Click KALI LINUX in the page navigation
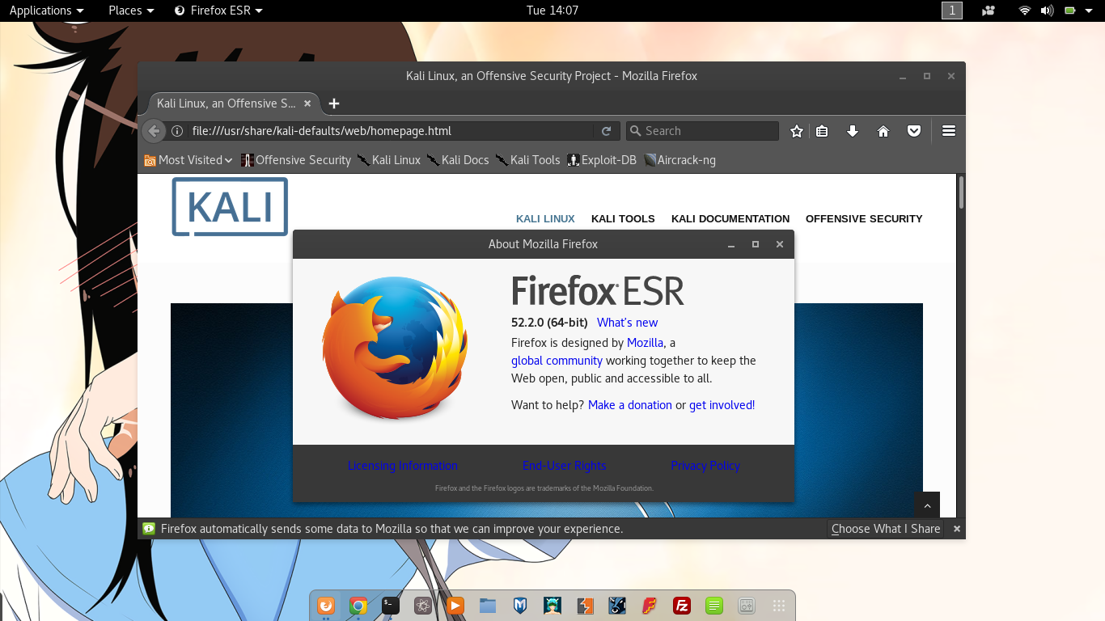 (545, 219)
